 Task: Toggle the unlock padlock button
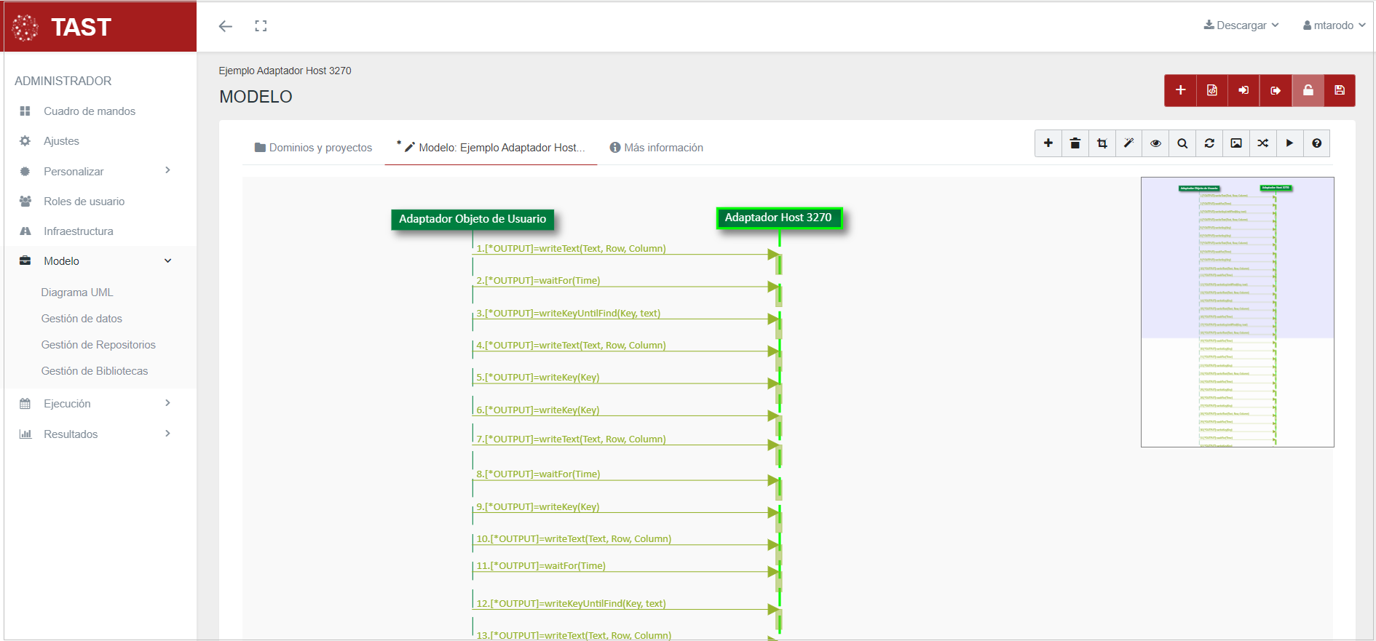[1308, 90]
